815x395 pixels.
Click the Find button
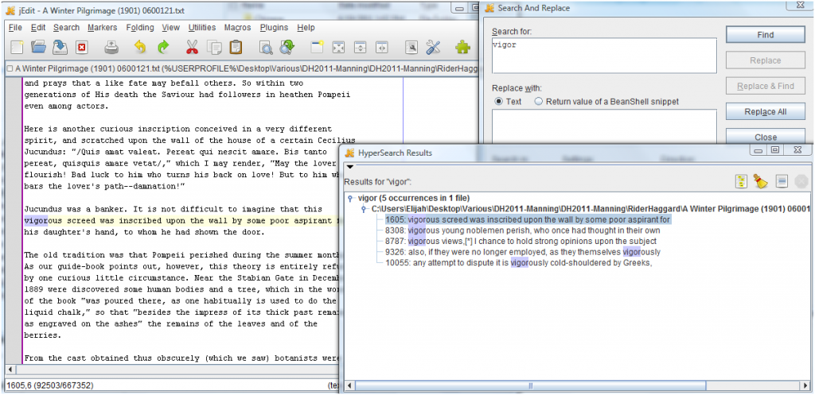[765, 35]
